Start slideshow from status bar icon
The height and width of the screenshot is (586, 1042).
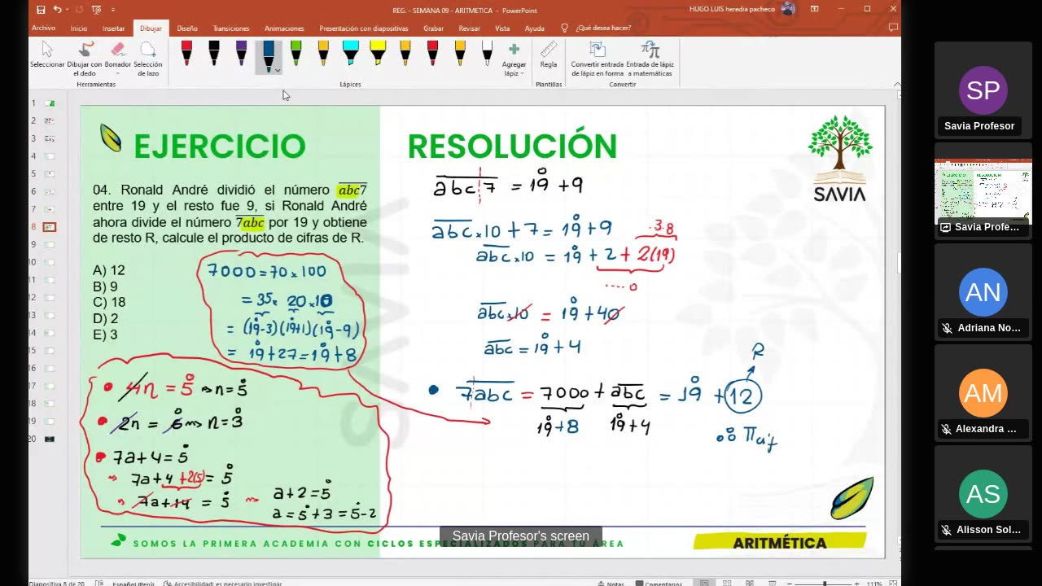[771, 583]
